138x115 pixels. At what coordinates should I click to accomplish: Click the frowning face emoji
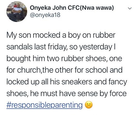click(x=88, y=105)
